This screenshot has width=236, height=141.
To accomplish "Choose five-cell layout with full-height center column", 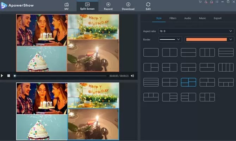I will (207, 97).
